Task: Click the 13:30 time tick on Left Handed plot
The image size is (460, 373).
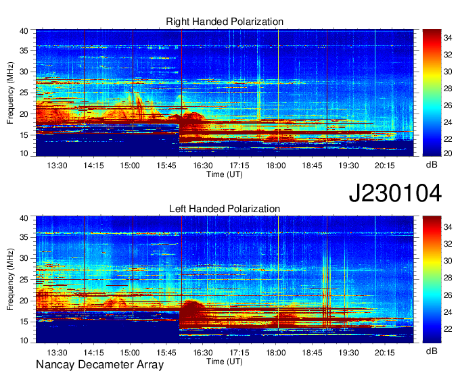Action: 57,353
